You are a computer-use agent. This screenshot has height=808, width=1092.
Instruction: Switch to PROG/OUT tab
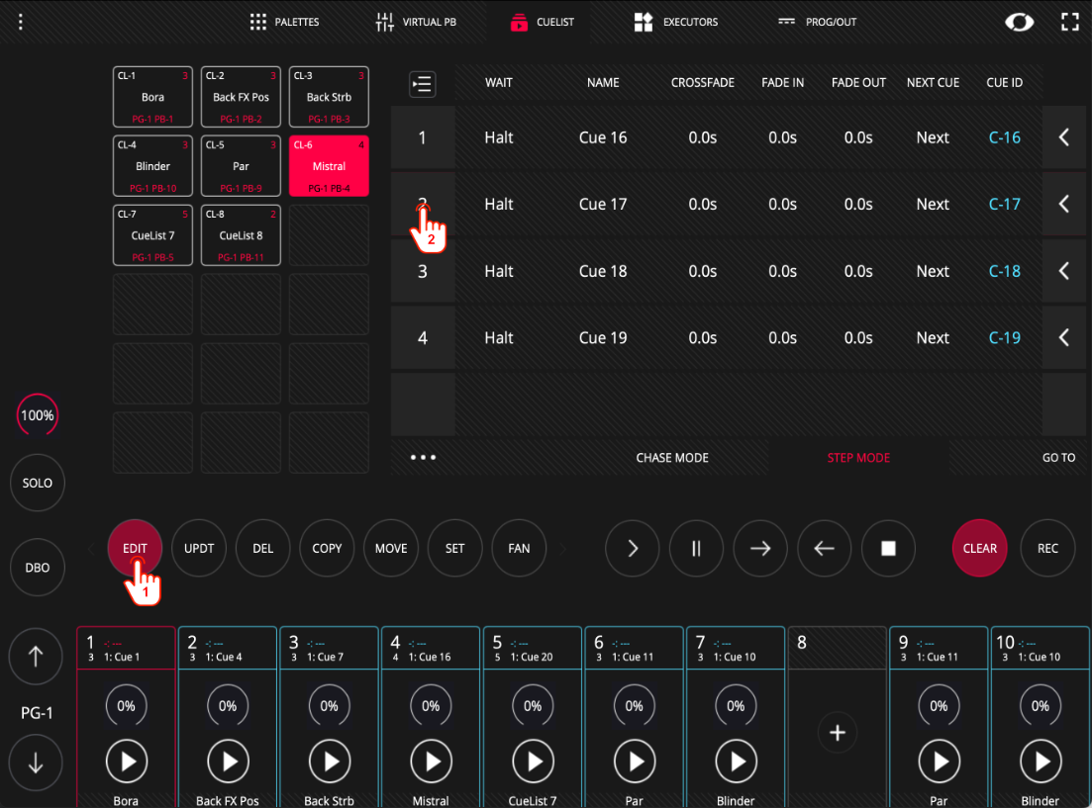[x=817, y=23]
